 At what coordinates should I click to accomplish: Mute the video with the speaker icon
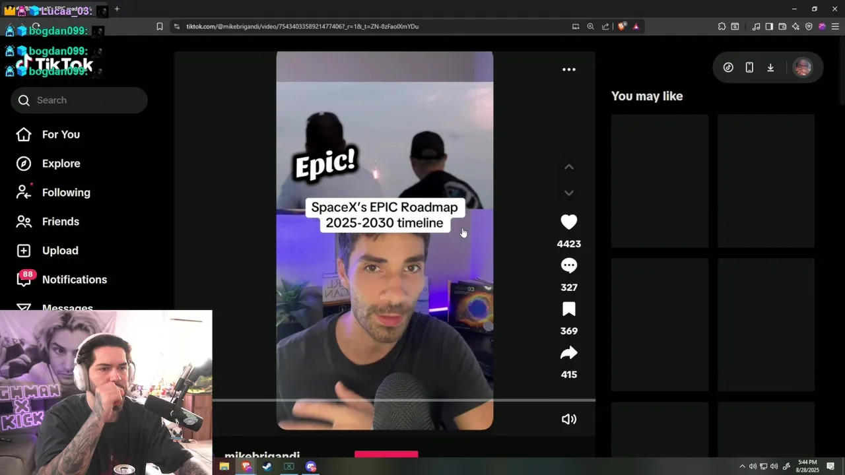[568, 419]
